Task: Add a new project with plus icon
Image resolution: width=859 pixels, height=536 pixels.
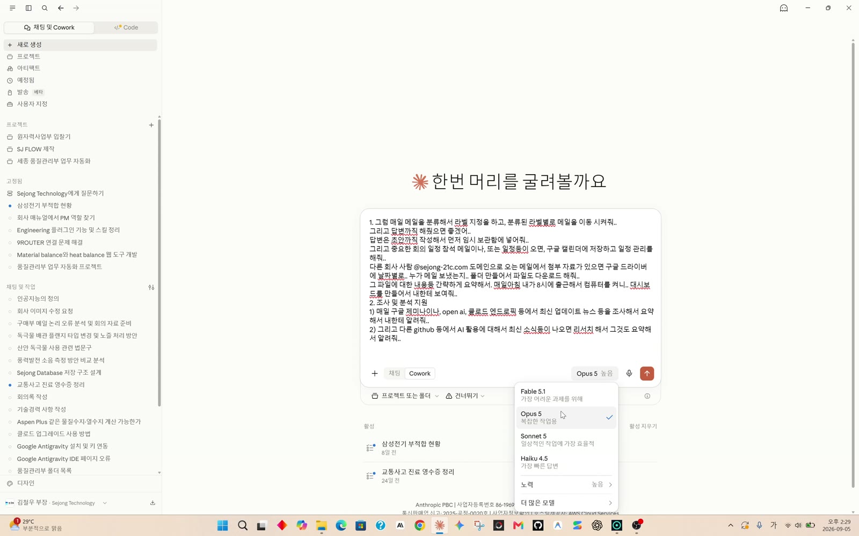Action: (151, 125)
